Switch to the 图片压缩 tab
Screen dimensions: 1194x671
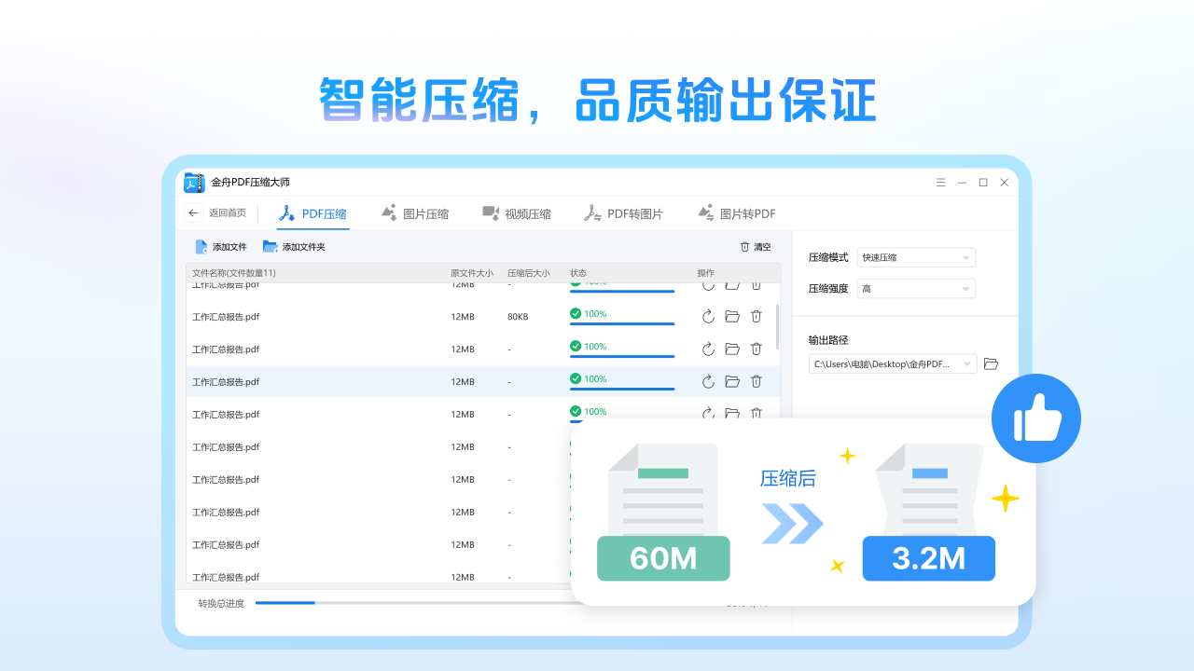coord(417,213)
